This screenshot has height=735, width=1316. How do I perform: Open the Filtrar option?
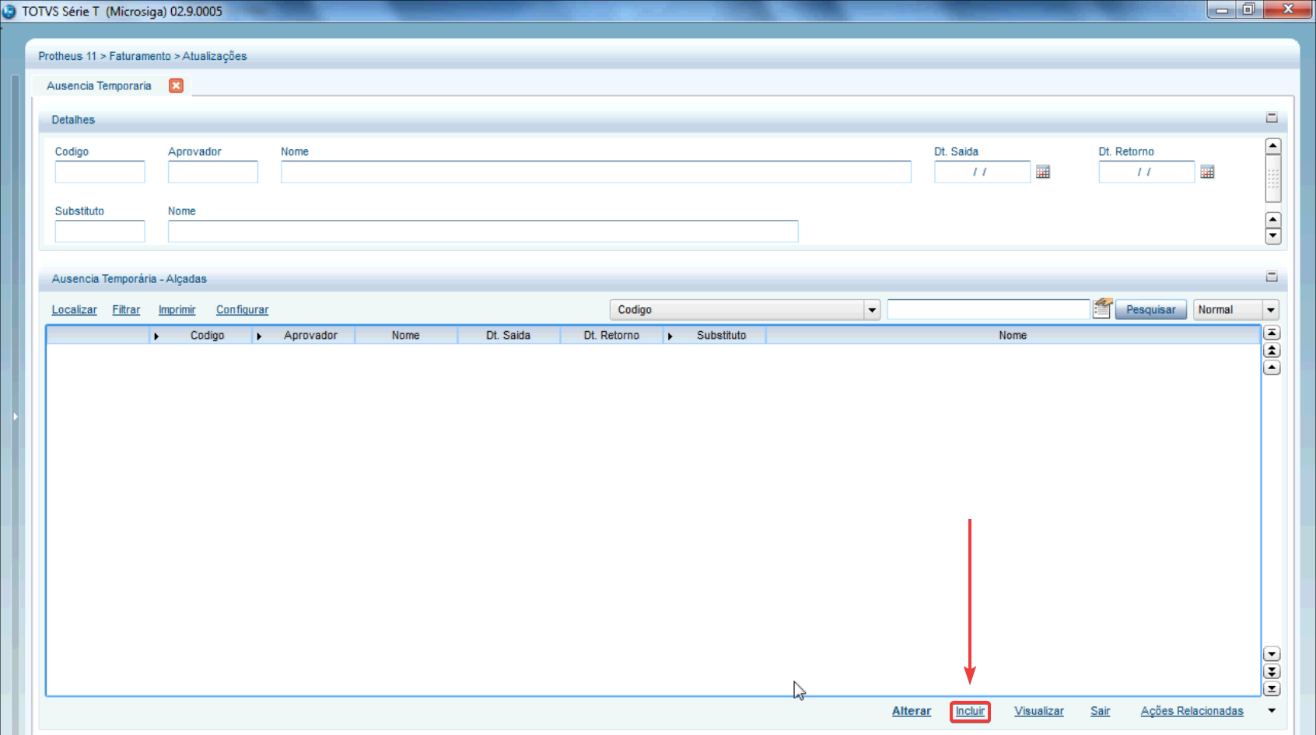click(126, 310)
